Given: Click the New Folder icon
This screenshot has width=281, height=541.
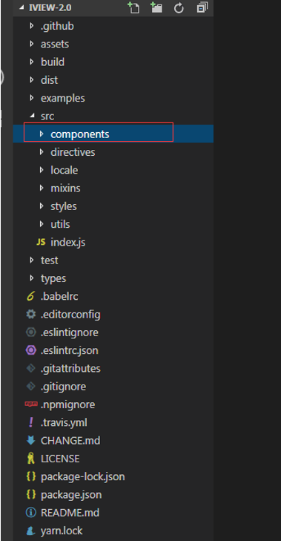Looking at the screenshot, I should tap(156, 7).
